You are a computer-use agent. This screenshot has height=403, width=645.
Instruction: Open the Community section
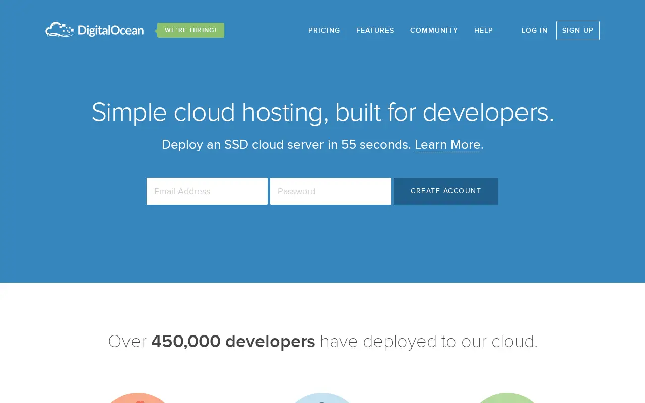(x=434, y=30)
